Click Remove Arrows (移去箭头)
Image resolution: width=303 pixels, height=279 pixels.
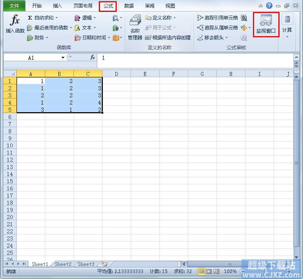pyautogui.click(x=212, y=37)
